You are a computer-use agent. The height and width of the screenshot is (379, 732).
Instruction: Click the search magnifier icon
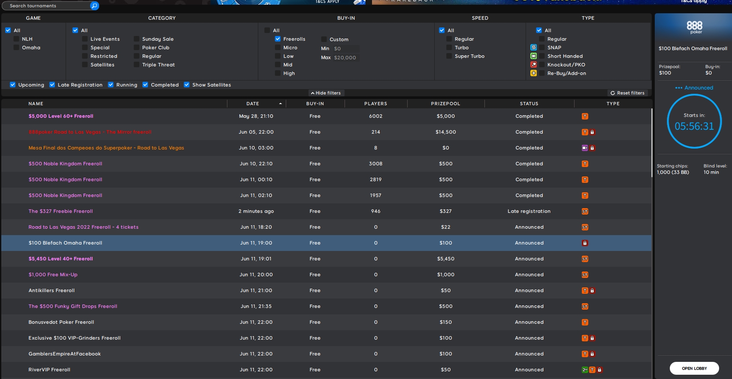(x=94, y=6)
